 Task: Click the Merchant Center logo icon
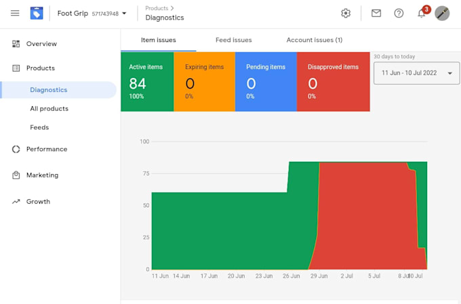point(37,14)
